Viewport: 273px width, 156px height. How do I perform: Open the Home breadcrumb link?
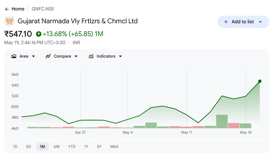pyautogui.click(x=18, y=9)
